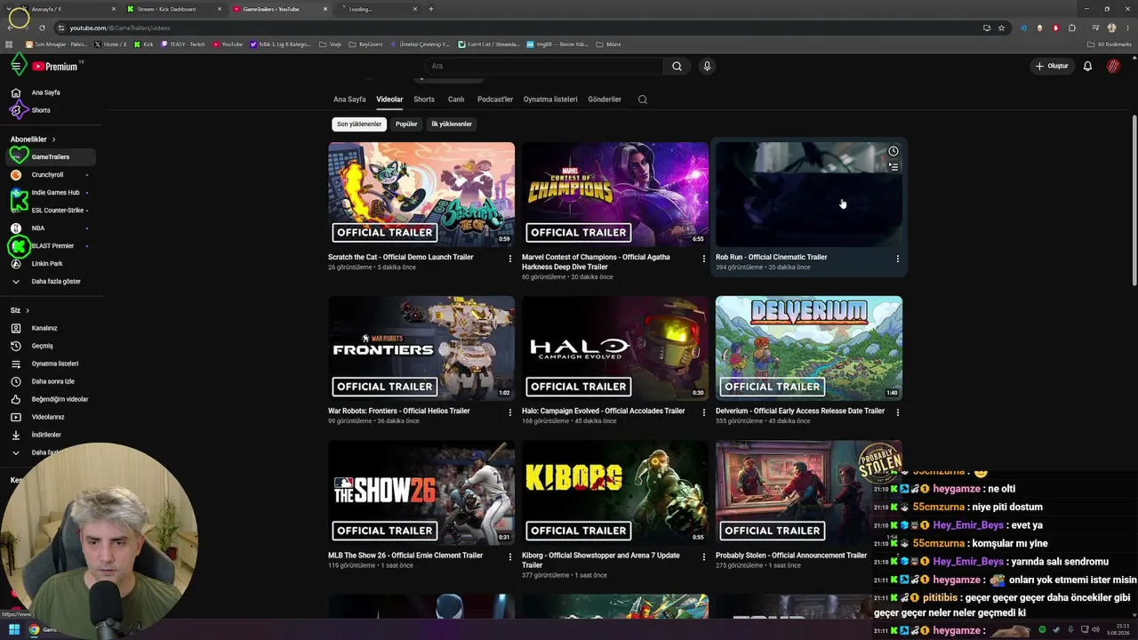1138x640 pixels.
Task: Click the search magnifier button
Action: 677,66
